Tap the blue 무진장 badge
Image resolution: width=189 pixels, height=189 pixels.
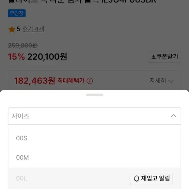pyautogui.click(x=17, y=13)
